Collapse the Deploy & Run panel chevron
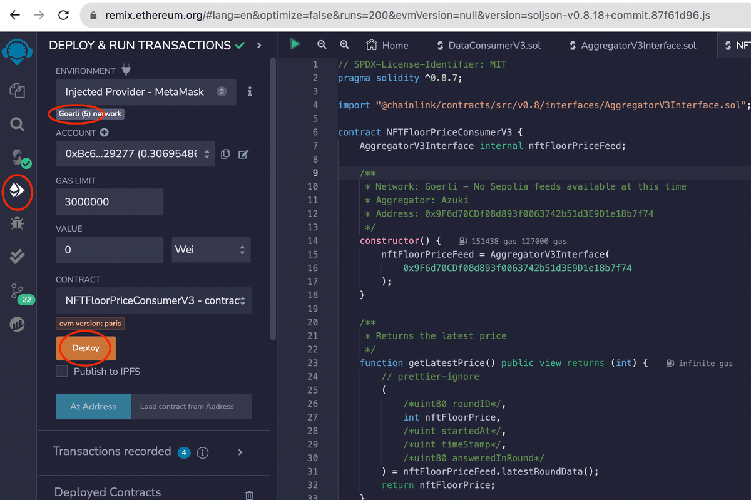This screenshot has height=500, width=751. (x=259, y=46)
